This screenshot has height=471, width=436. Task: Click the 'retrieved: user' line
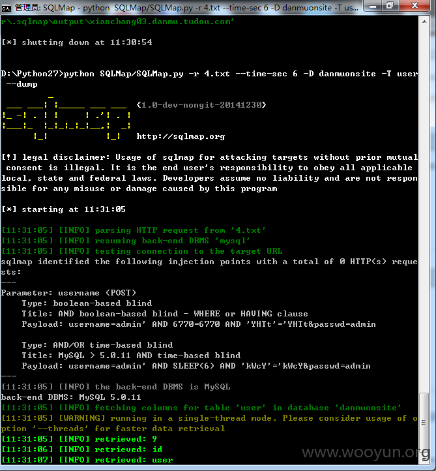[87, 460]
